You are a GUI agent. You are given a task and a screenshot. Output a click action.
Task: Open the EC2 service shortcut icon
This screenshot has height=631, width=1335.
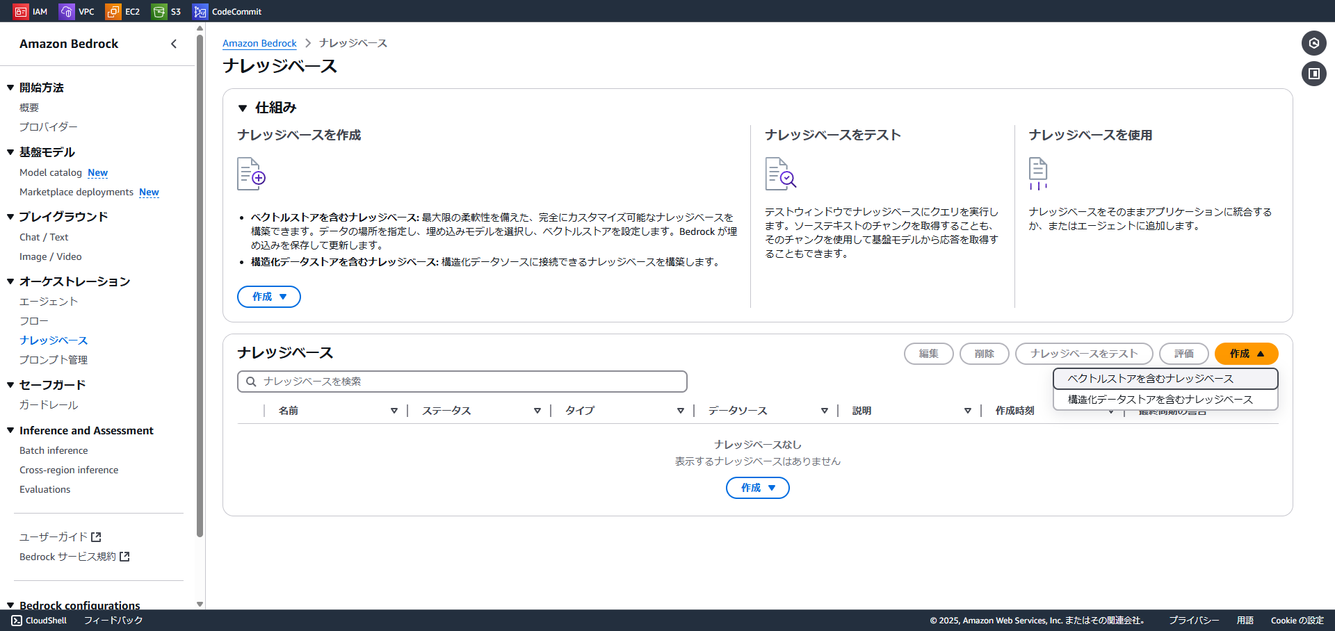(x=113, y=11)
